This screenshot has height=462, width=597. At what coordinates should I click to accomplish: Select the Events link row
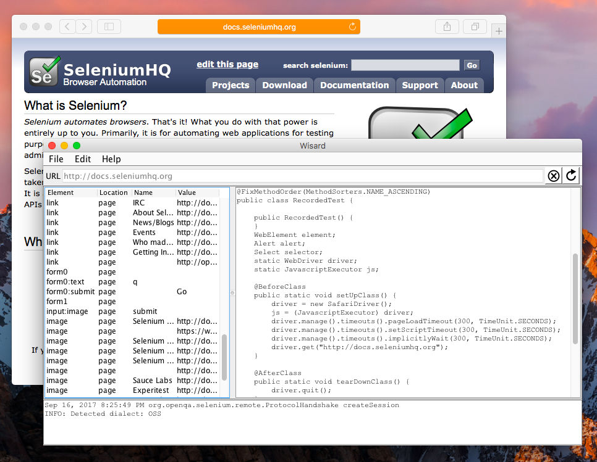point(132,233)
